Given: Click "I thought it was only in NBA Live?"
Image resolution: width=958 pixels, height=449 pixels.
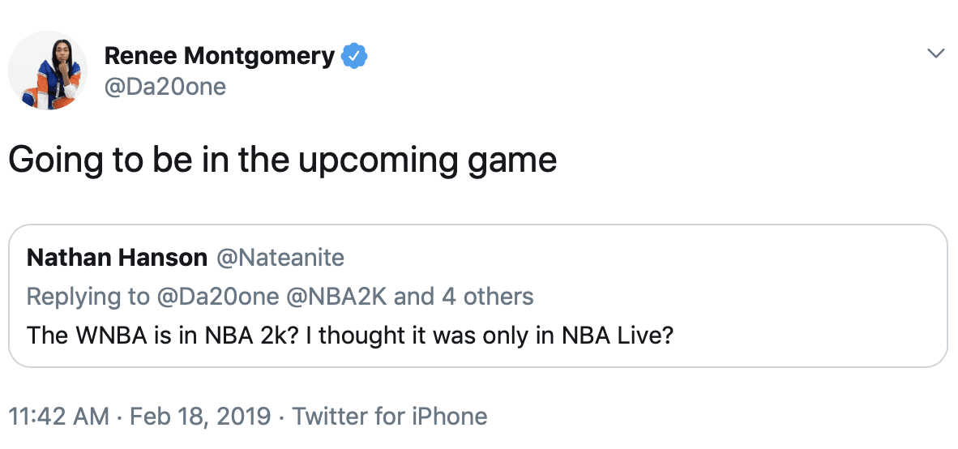Looking at the screenshot, I should pos(495,335).
